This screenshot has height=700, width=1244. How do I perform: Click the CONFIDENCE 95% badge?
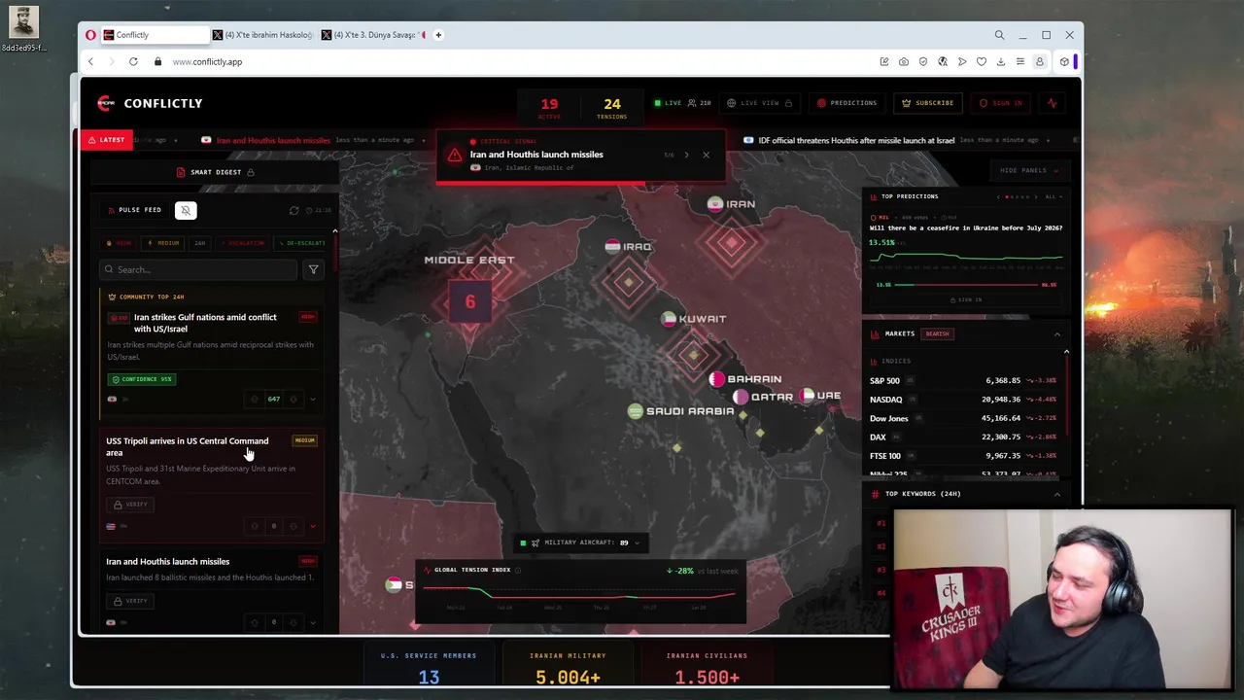142,379
